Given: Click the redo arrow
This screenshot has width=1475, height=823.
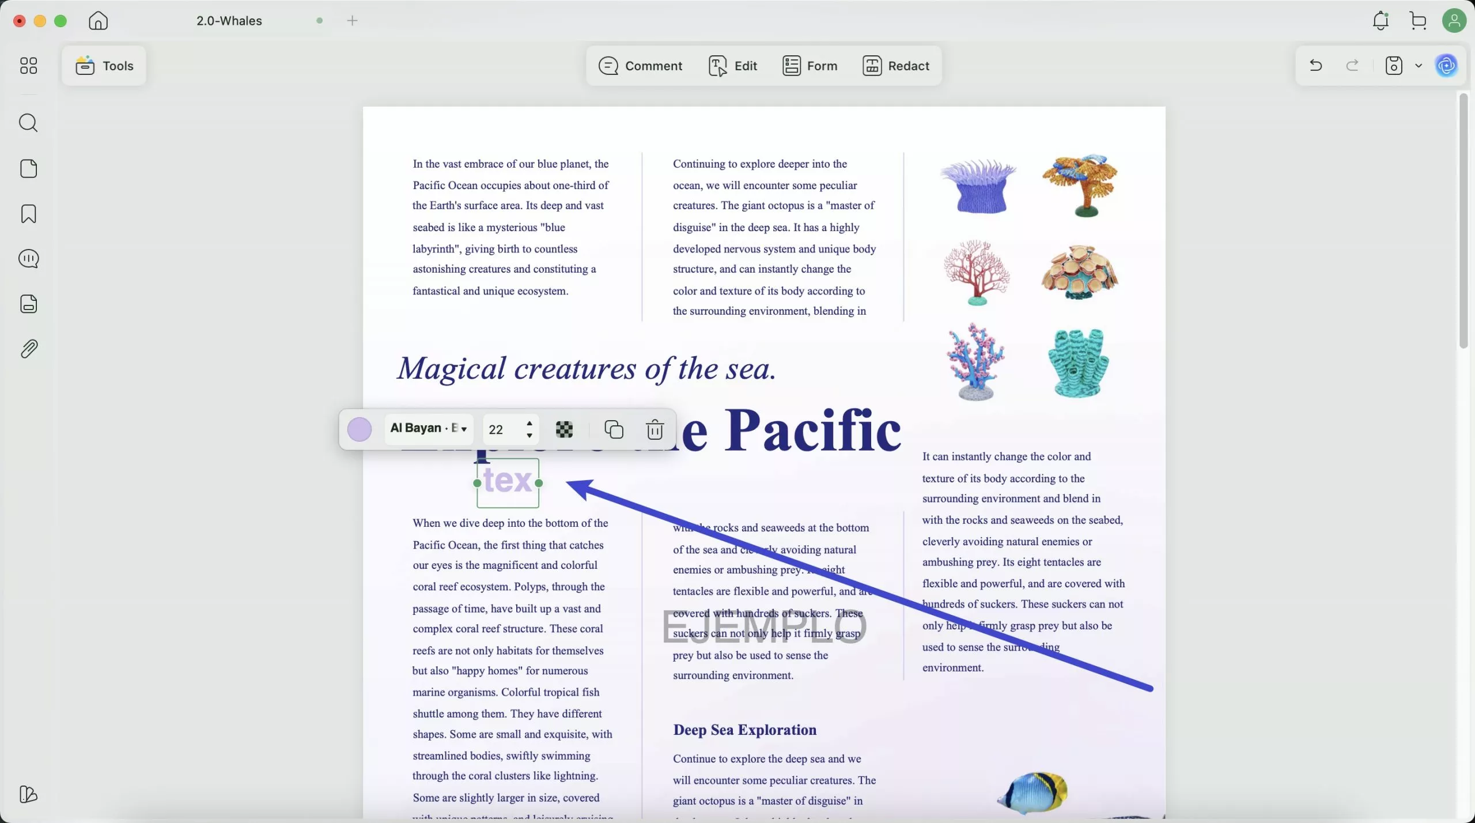Looking at the screenshot, I should pos(1352,66).
